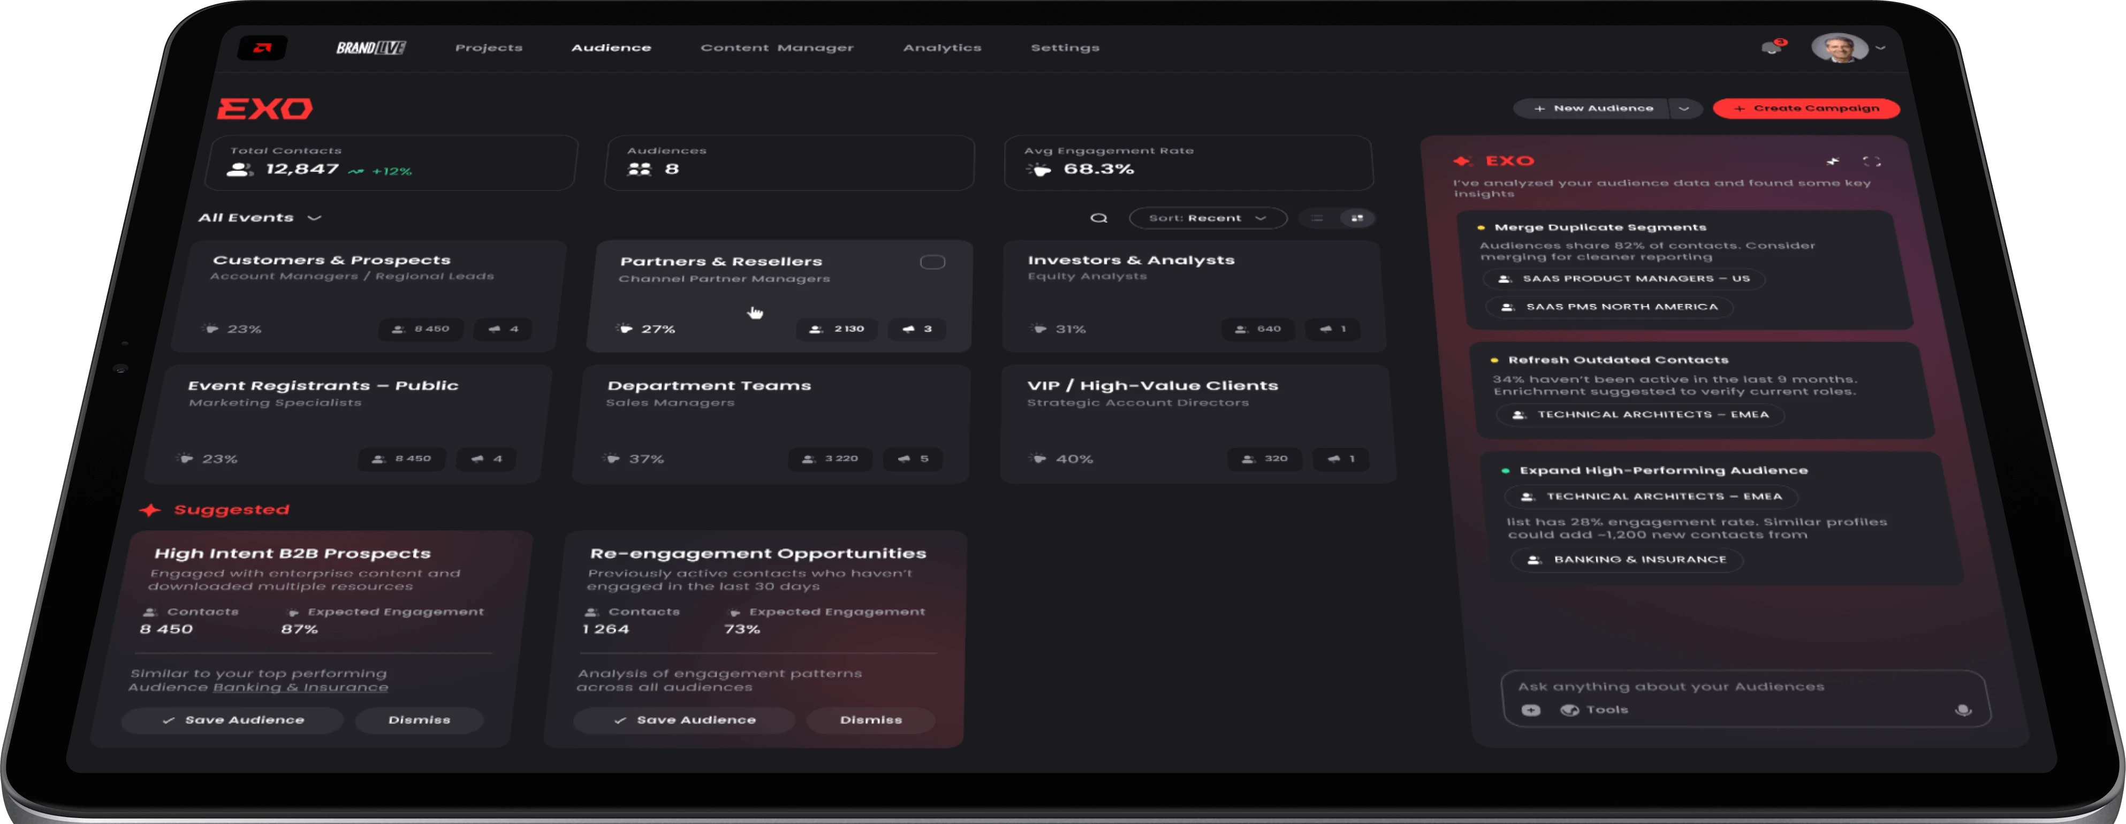Expand the EXO assistant panel to fullscreen
The width and height of the screenshot is (2126, 824).
coord(1872,162)
